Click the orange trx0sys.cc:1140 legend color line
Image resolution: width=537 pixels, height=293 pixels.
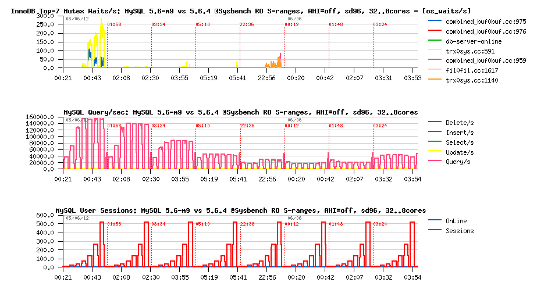pos(435,80)
